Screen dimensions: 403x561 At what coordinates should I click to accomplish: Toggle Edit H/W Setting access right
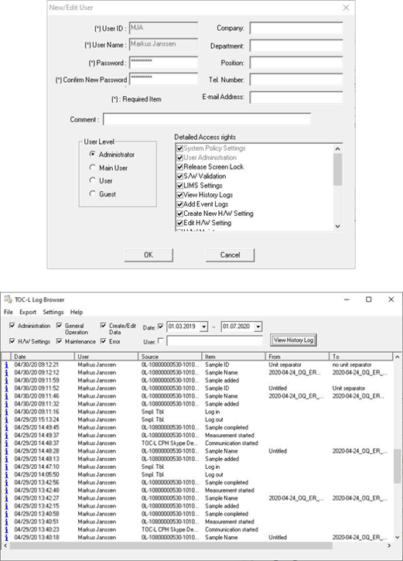tap(180, 223)
